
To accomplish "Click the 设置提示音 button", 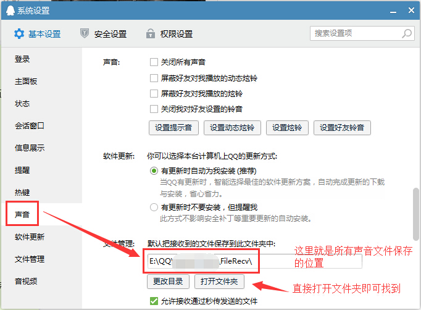I will point(173,128).
